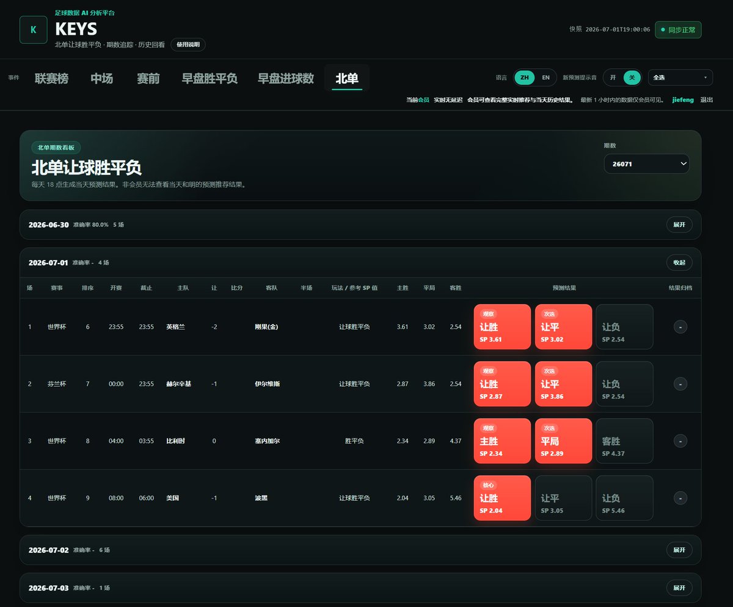The height and width of the screenshot is (607, 733).
Task: Set language to ZH
Action: coord(525,77)
